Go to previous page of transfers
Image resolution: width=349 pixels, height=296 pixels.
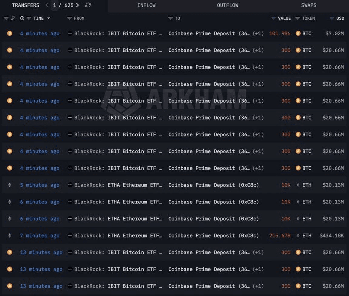tap(47, 5)
